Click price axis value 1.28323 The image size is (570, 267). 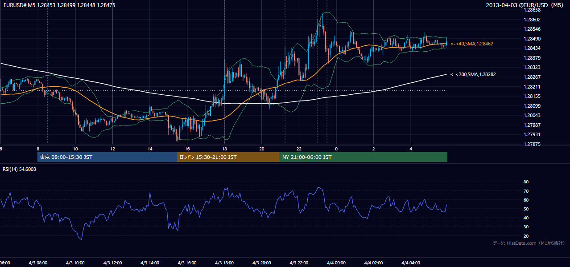532,67
